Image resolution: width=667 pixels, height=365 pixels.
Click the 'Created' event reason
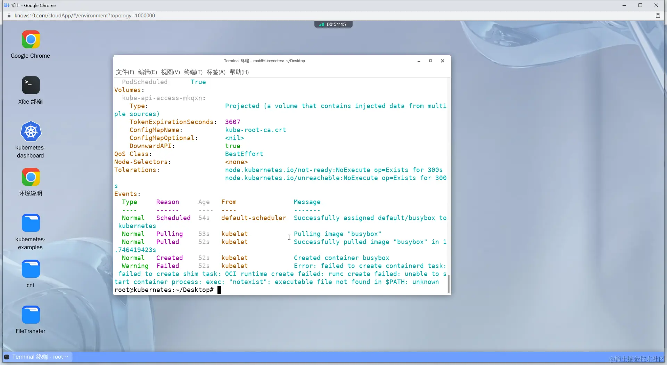coord(170,258)
